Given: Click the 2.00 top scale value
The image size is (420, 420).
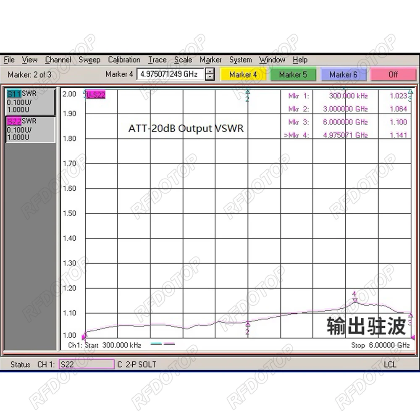Looking at the screenshot, I should point(69,94).
